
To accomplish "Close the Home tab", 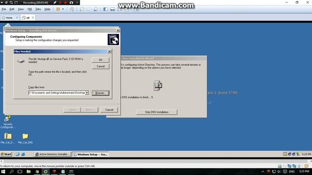I will (17, 17).
